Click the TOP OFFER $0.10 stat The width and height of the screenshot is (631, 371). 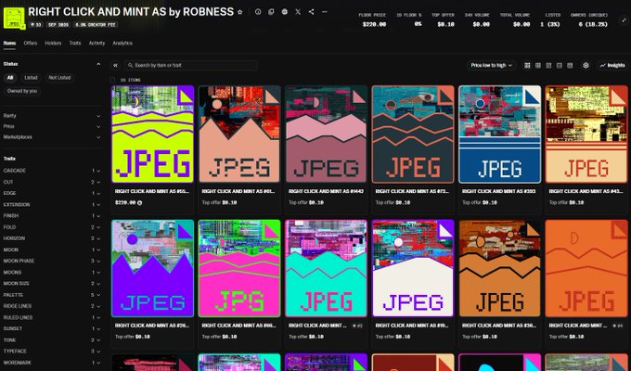pos(443,19)
